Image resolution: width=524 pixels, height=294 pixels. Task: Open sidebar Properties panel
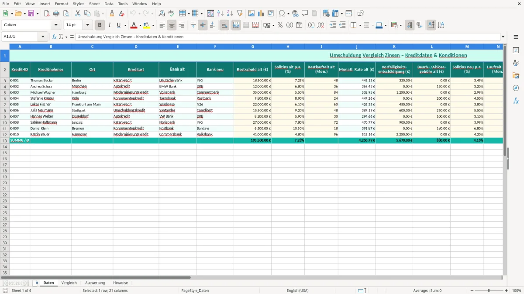(x=516, y=51)
